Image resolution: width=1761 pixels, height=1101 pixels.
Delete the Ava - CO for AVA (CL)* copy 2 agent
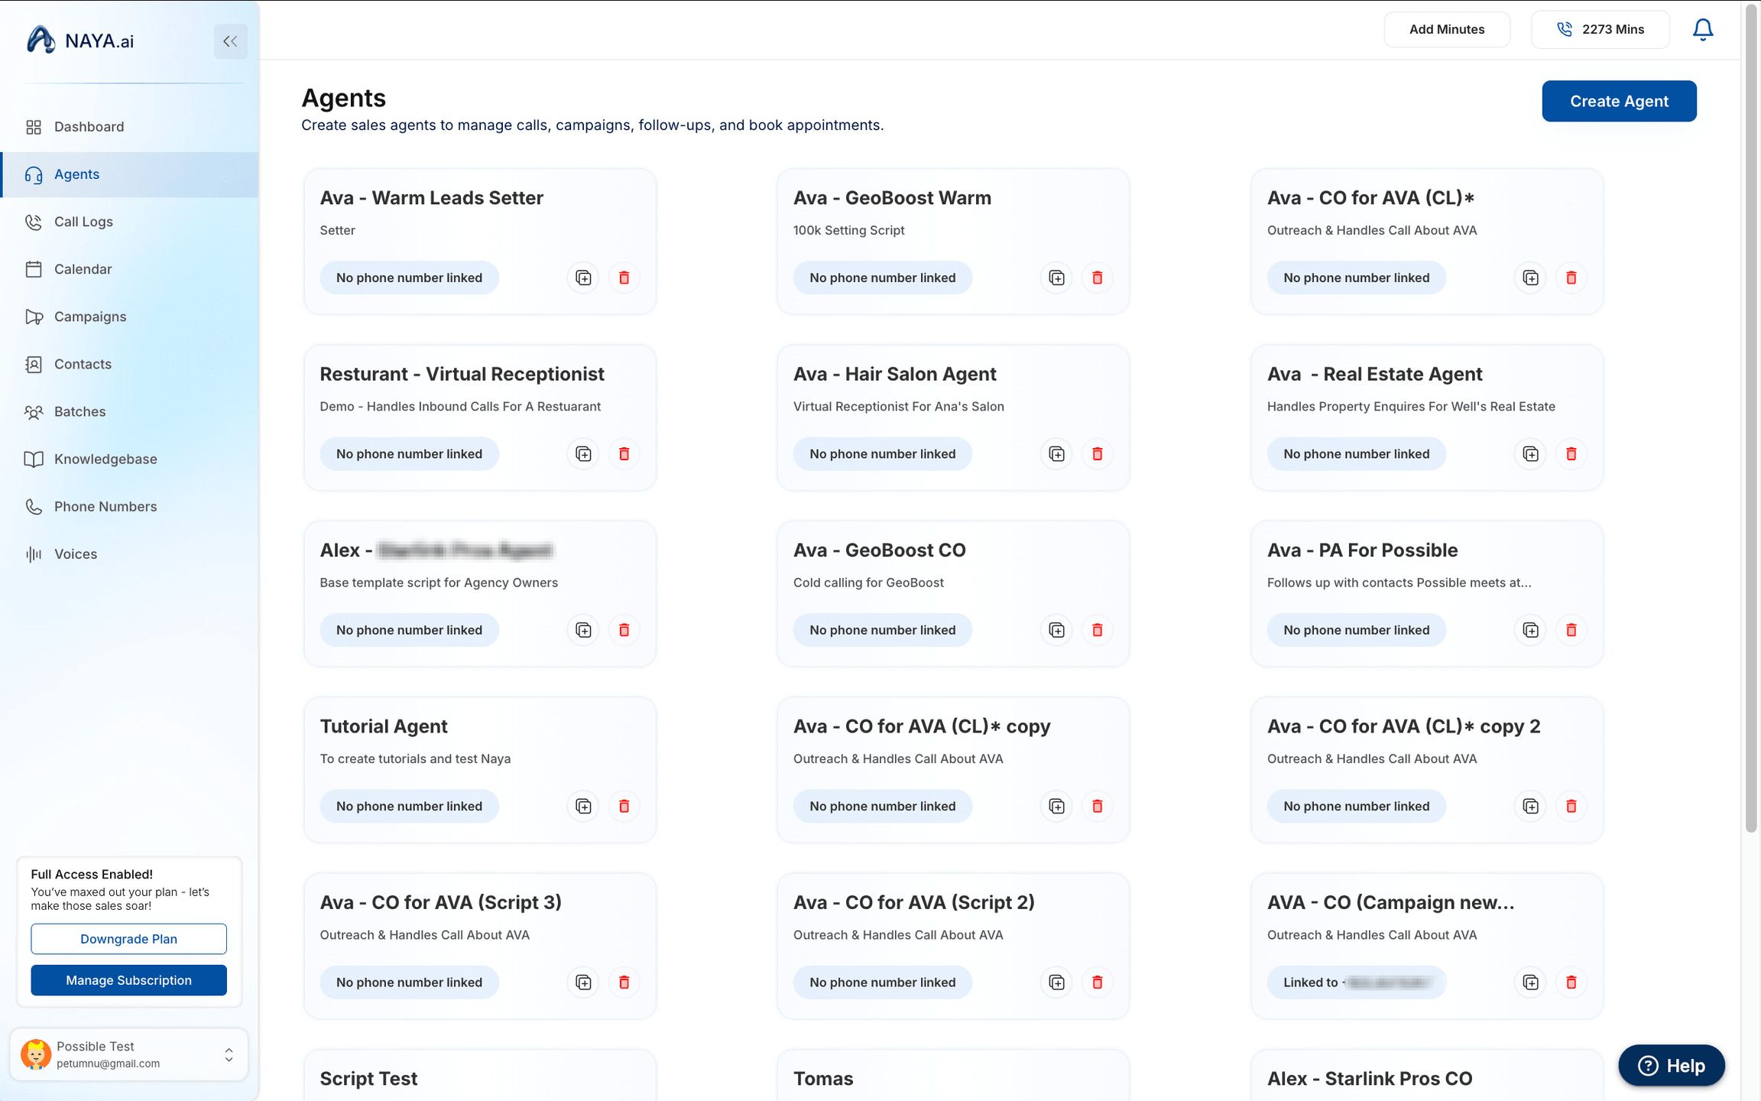tap(1571, 806)
